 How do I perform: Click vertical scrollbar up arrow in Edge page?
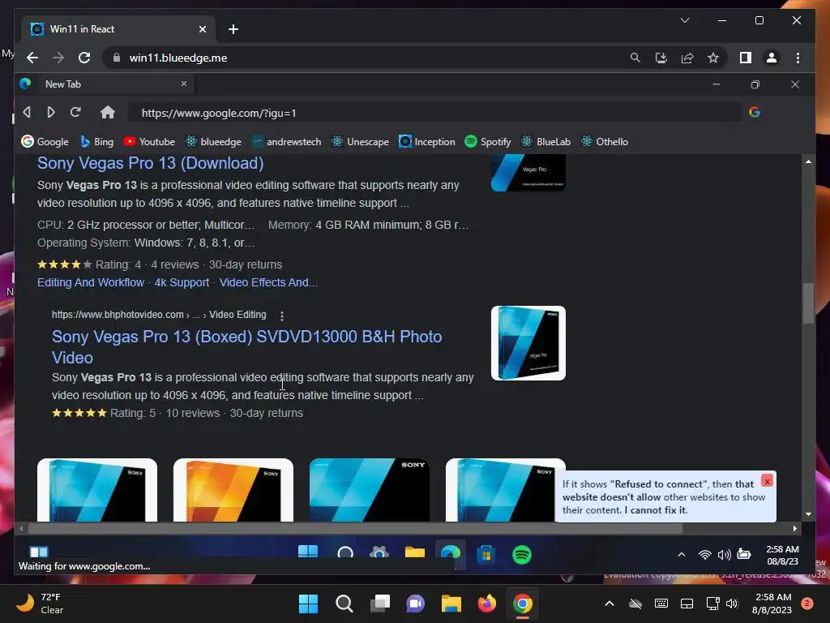click(808, 161)
